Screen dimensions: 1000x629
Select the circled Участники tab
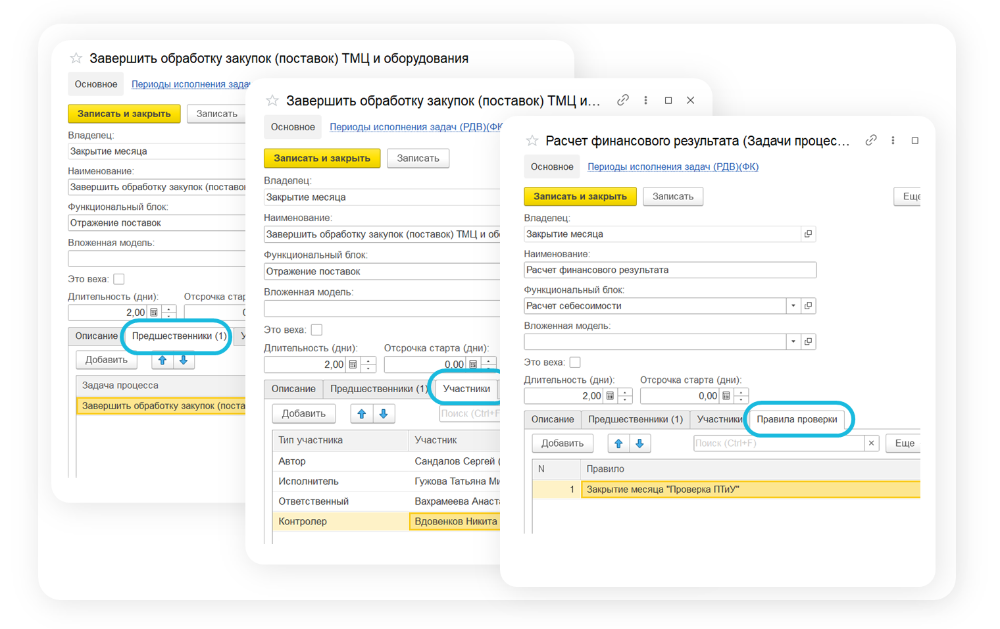pos(466,389)
